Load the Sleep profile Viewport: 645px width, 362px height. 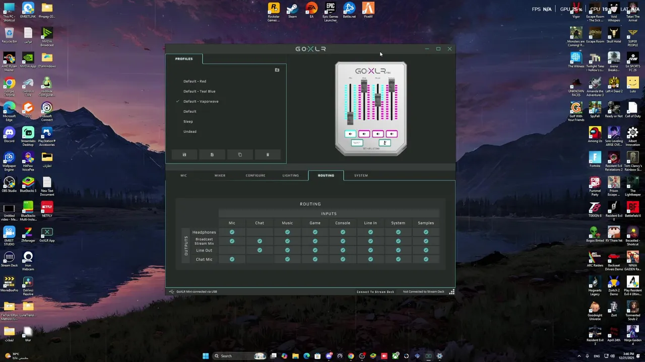[188, 122]
